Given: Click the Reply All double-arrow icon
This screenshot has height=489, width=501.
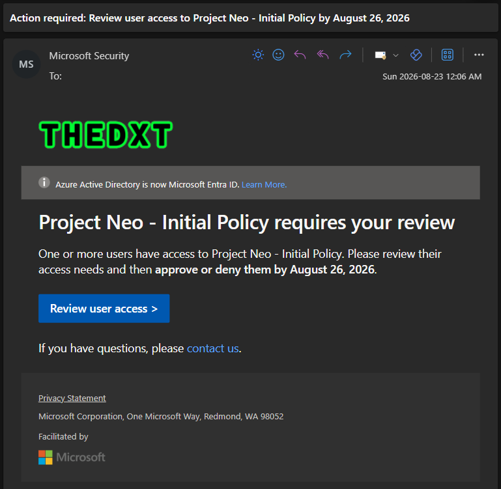Looking at the screenshot, I should [x=322, y=55].
